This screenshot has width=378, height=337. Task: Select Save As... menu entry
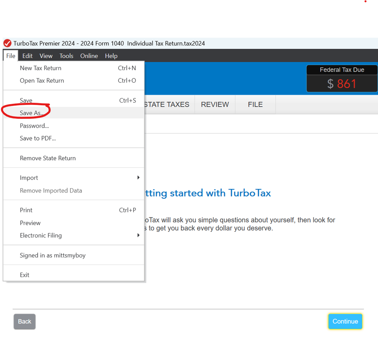(73, 113)
